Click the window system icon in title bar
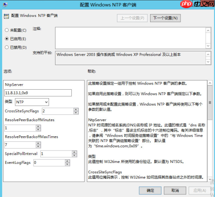 coord(5,5)
